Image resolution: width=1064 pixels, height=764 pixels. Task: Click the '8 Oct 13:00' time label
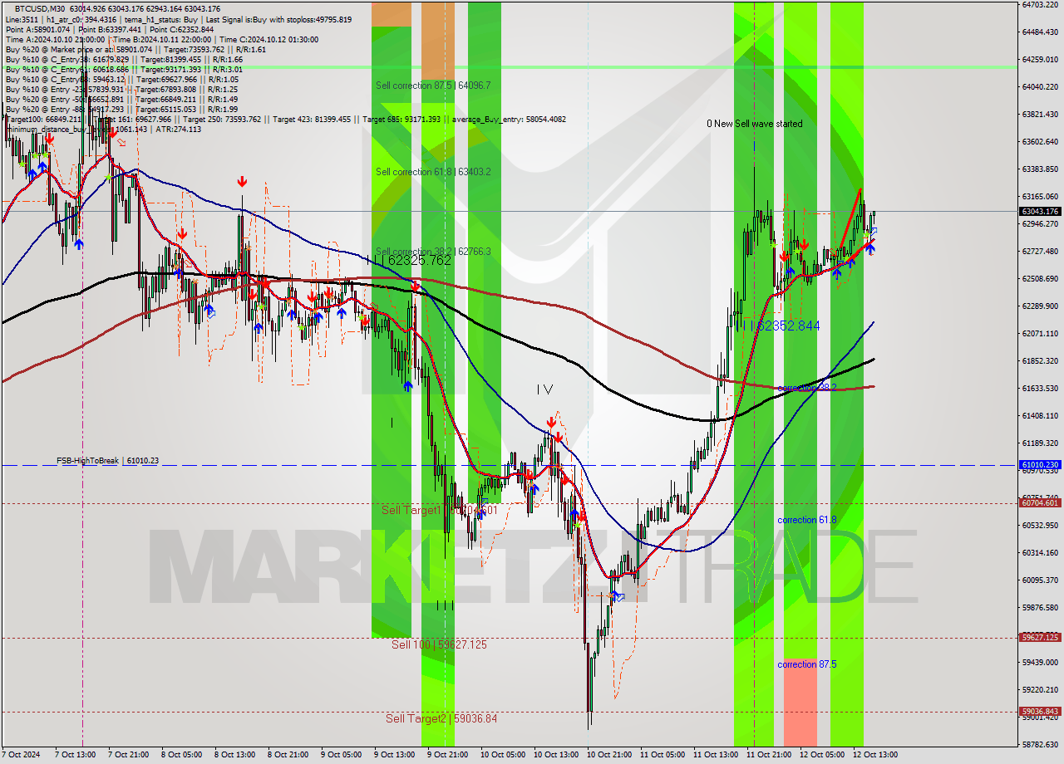[234, 755]
